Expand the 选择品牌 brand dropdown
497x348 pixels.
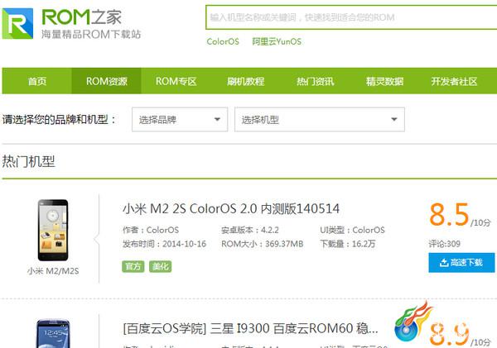point(180,119)
